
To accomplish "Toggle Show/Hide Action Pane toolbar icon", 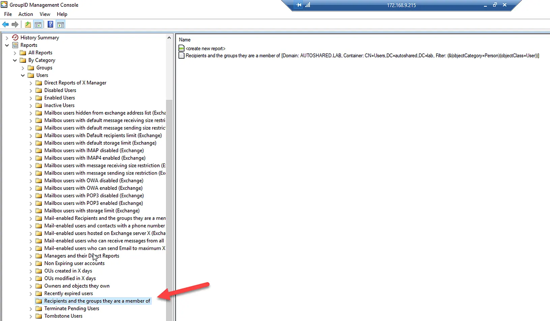I will coord(61,24).
